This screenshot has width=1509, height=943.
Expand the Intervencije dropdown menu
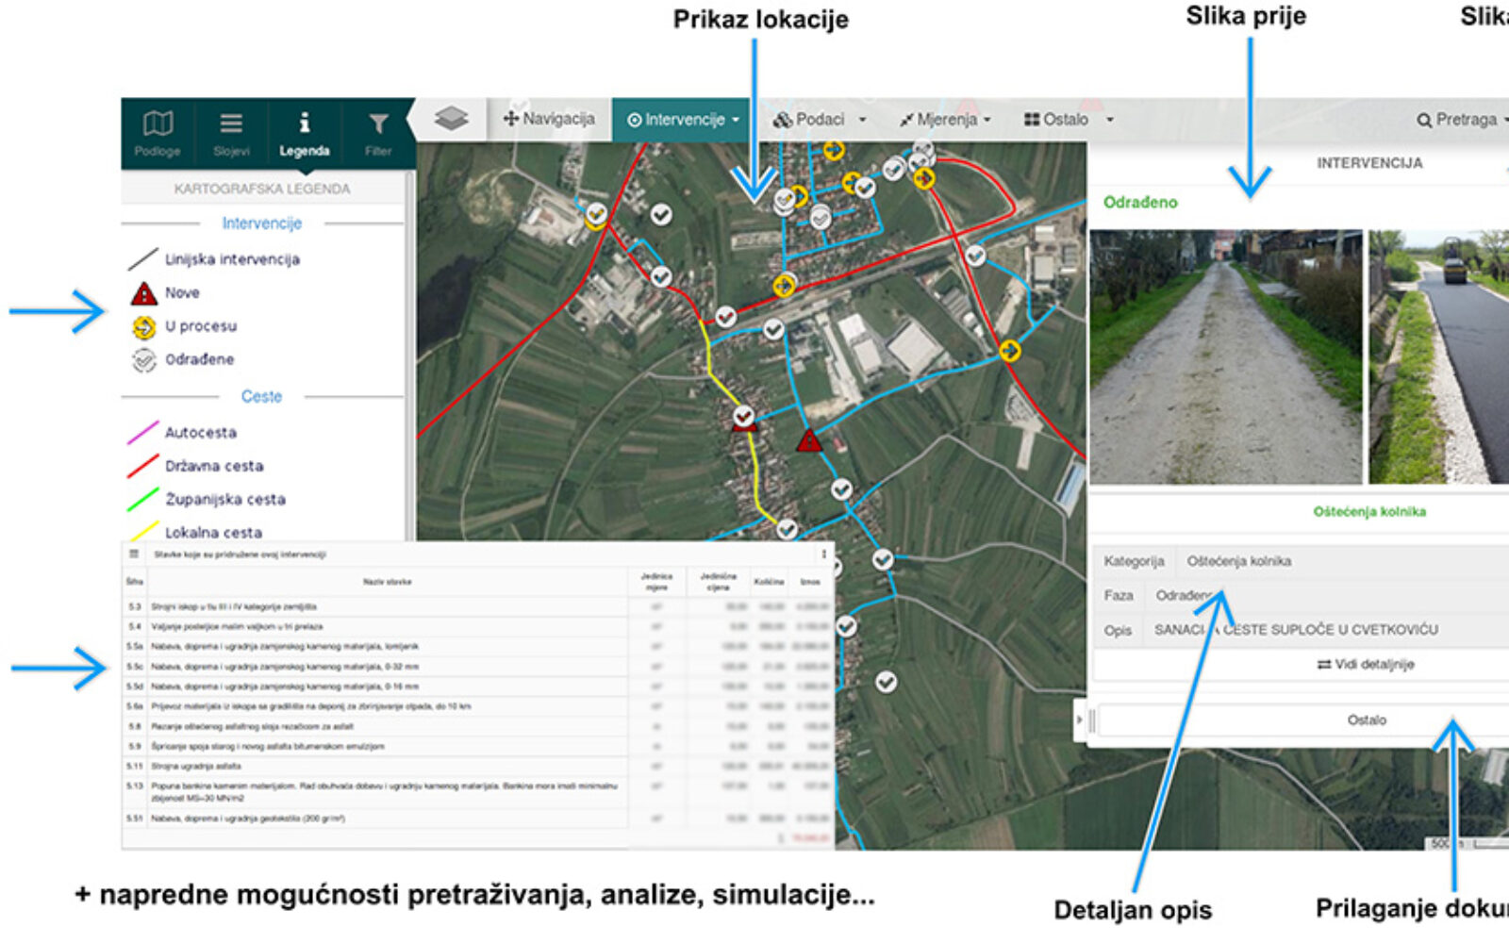683,120
